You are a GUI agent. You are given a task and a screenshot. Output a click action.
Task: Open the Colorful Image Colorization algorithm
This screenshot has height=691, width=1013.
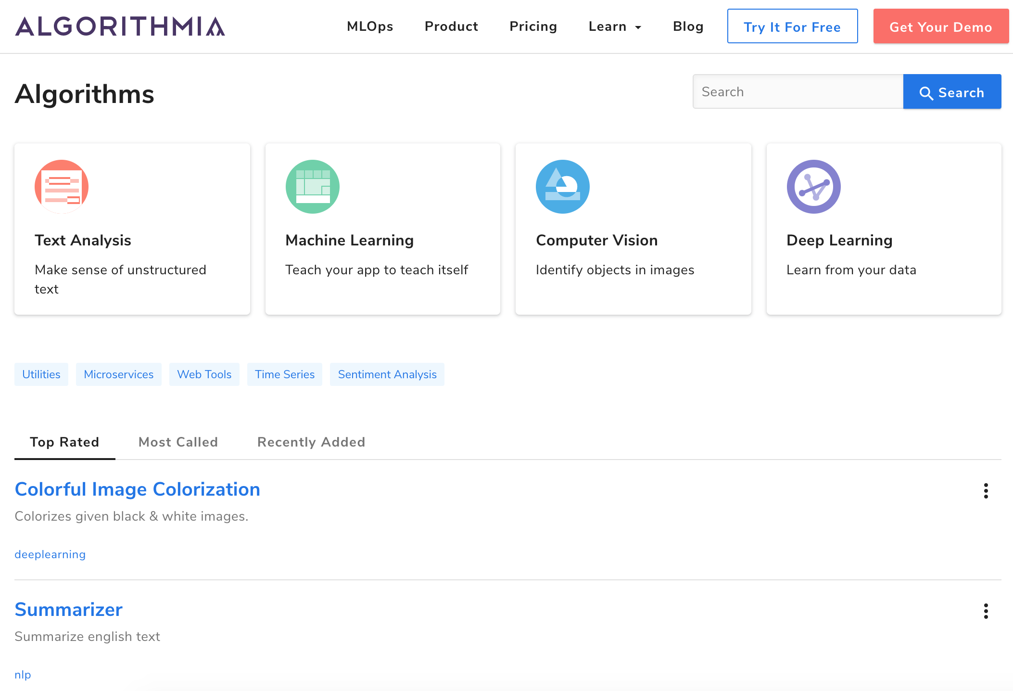click(138, 489)
